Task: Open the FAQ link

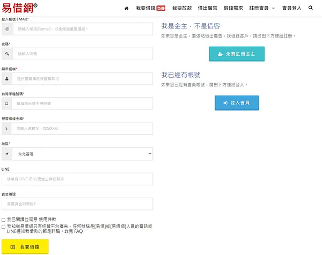Action: [78, 231]
